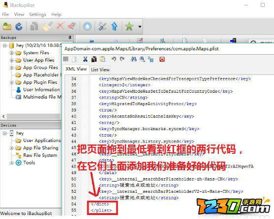
Task: Open the View menu
Action: [19, 14]
